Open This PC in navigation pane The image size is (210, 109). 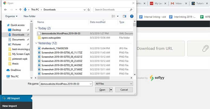click(x=14, y=76)
